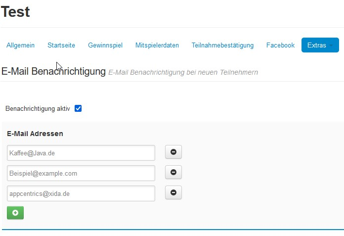
Task: Expand the Extras dropdown menu
Action: 320,46
